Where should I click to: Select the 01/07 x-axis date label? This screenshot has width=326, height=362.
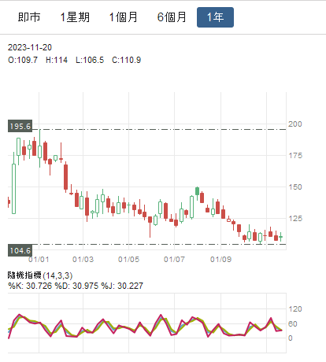[174, 260]
